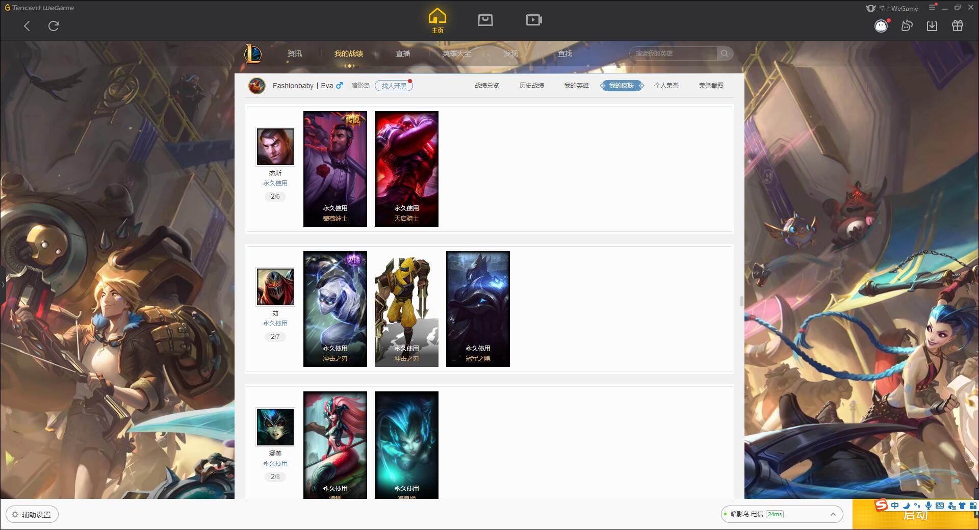Click the 2/7 skin count for 劫
The image size is (979, 530).
pos(275,336)
